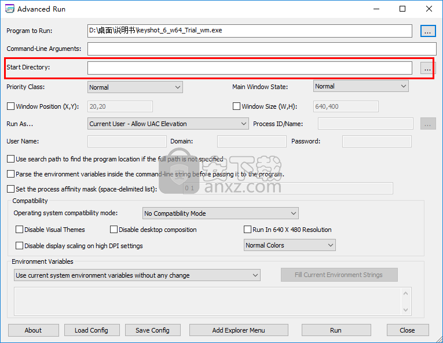The image size is (443, 343).
Task: Click the Save Config button
Action: coord(152,330)
